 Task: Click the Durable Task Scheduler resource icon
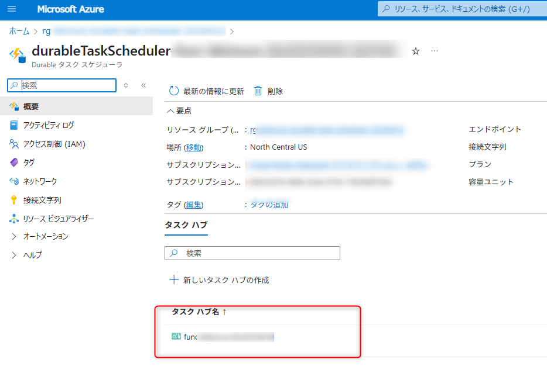[x=18, y=56]
